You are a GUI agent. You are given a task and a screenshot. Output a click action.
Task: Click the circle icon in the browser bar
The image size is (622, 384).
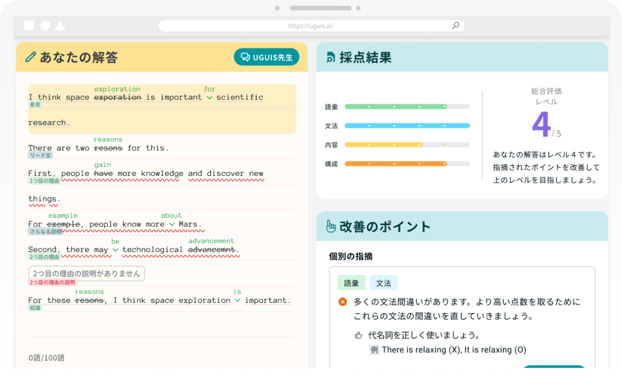pos(45,25)
